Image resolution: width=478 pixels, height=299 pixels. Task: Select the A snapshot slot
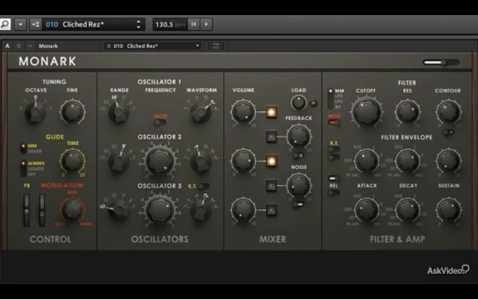[x=8, y=46]
